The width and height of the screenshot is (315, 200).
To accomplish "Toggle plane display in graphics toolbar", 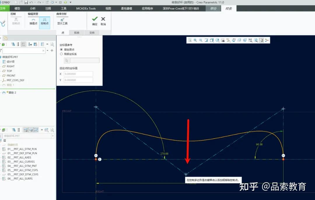I will 234,40.
